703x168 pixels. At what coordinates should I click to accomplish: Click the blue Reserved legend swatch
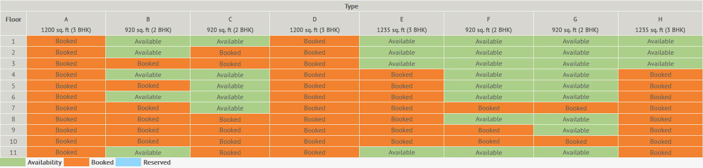128,162
